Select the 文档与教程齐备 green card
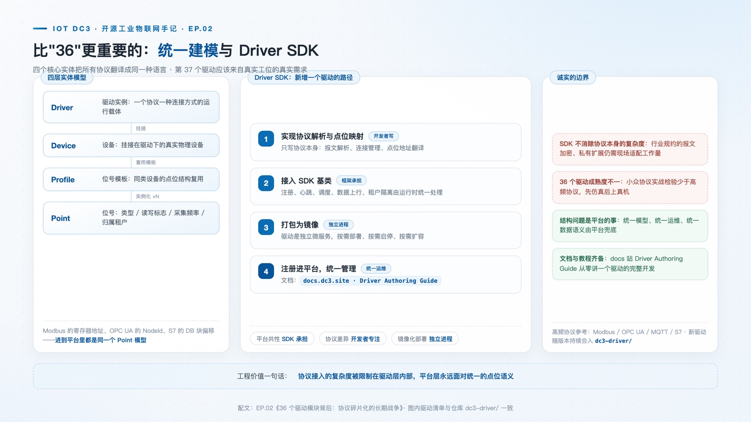Image resolution: width=751 pixels, height=422 pixels. tap(630, 264)
